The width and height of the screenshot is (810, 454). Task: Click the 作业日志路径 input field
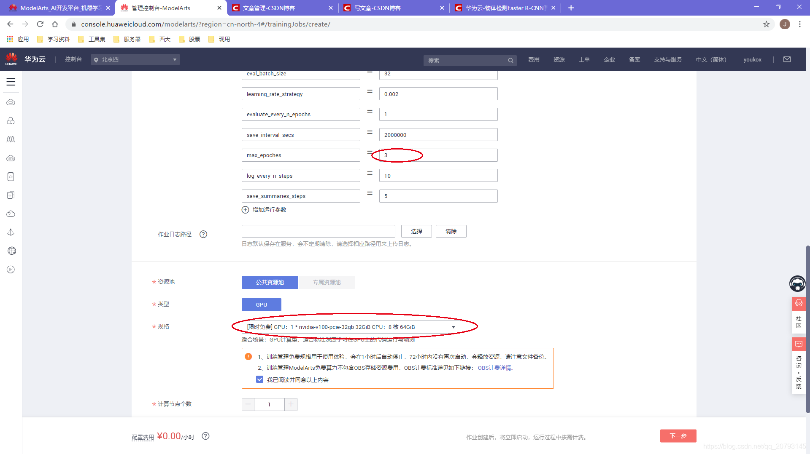[318, 231]
